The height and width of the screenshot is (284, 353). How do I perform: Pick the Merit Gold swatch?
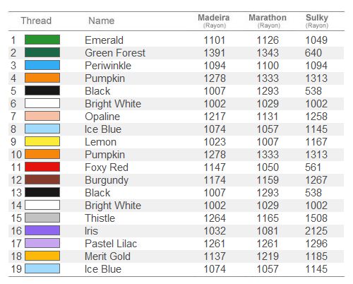coord(42,256)
